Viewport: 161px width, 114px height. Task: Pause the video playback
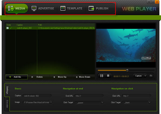coord(102,76)
